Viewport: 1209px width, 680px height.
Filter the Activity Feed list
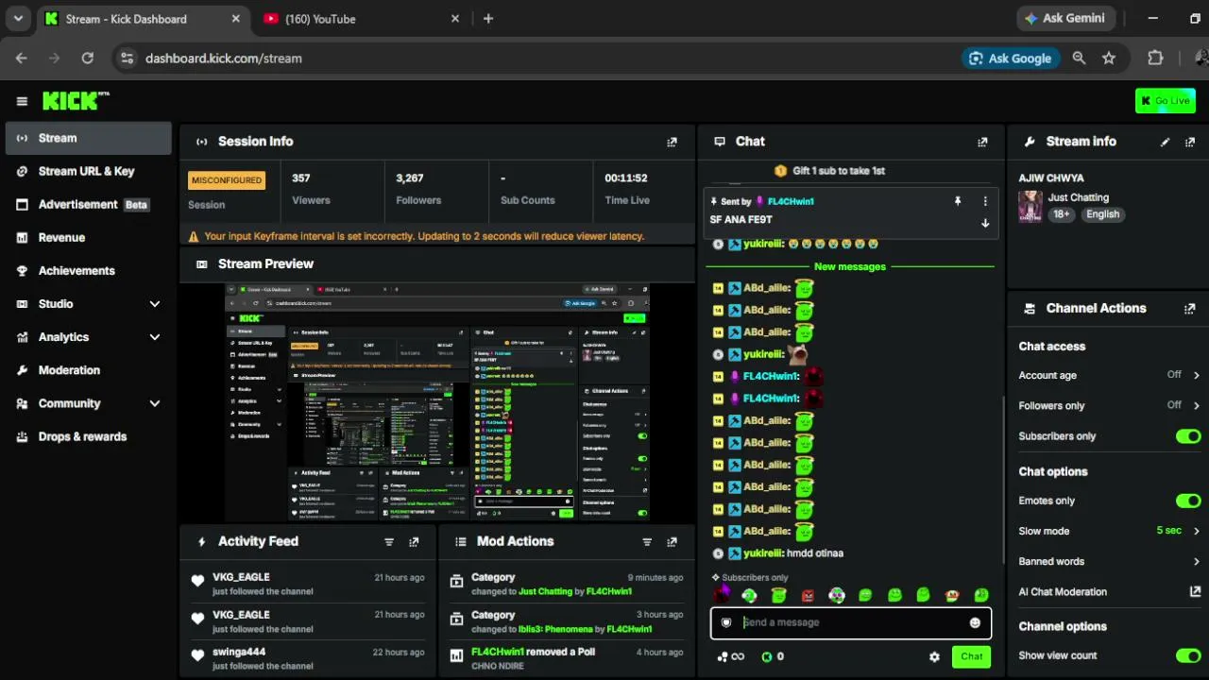coord(388,542)
